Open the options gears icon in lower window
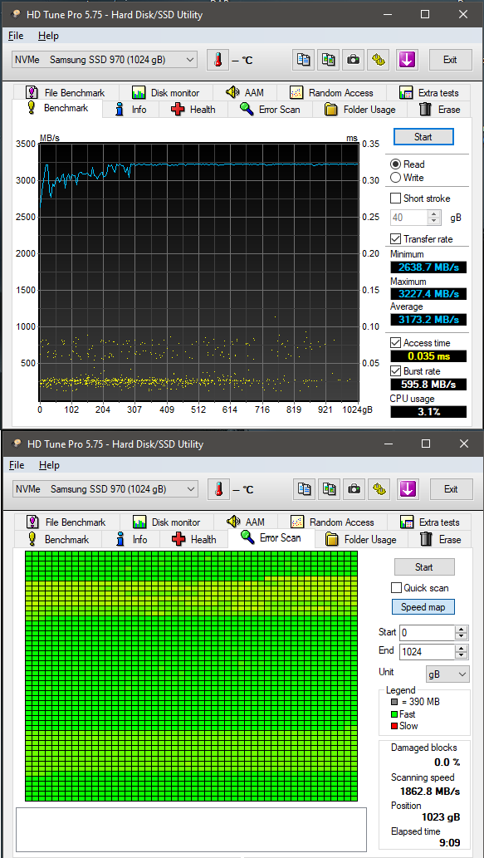This screenshot has height=858, width=484. (379, 488)
